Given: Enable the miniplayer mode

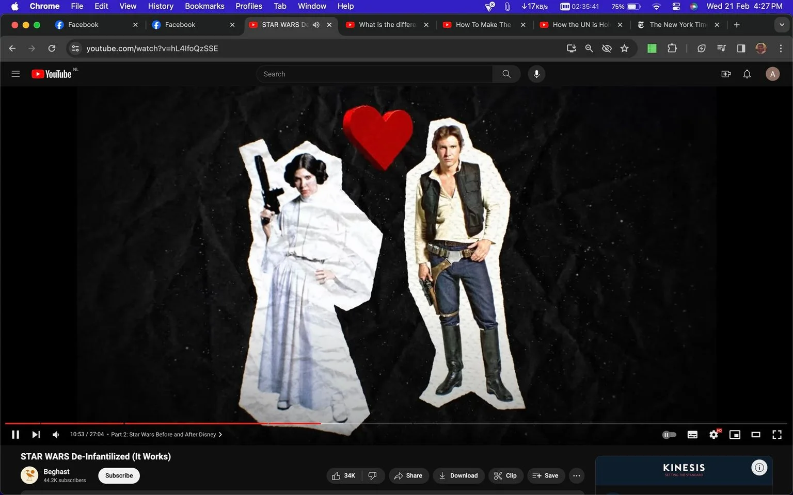Looking at the screenshot, I should (x=735, y=435).
